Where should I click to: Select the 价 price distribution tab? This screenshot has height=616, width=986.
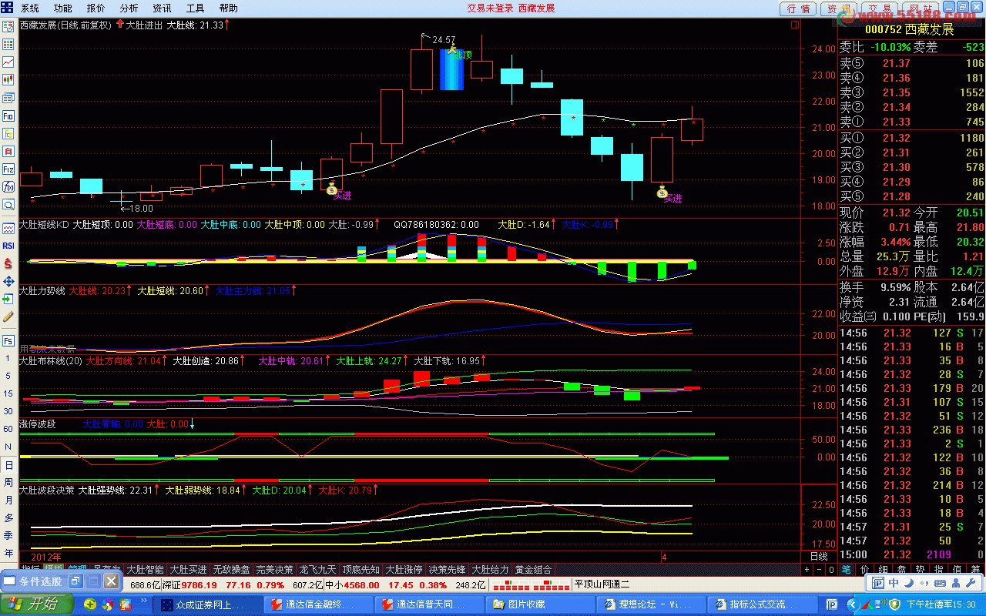tap(864, 570)
